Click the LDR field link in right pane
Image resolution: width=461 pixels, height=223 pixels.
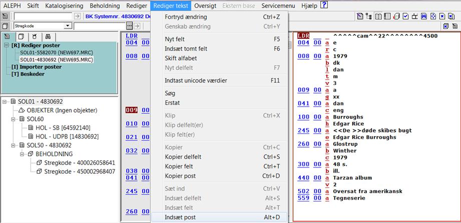(x=303, y=35)
